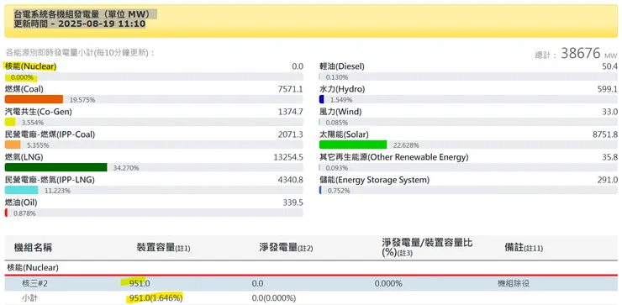Click the 22.628% Solar percentage

[406, 145]
